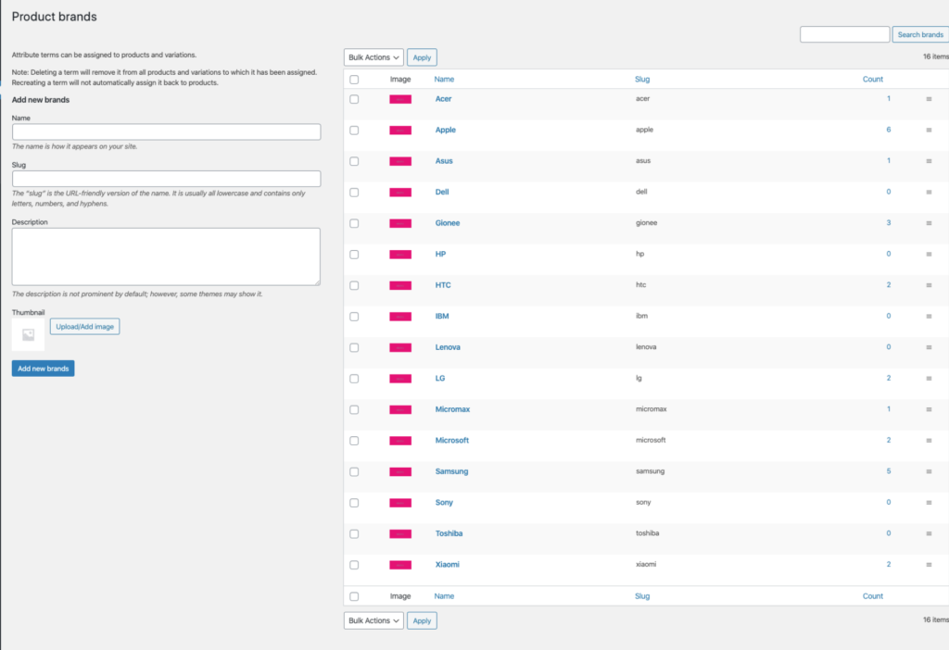949x650 pixels.
Task: Focus the brand Name input field
Action: click(167, 131)
